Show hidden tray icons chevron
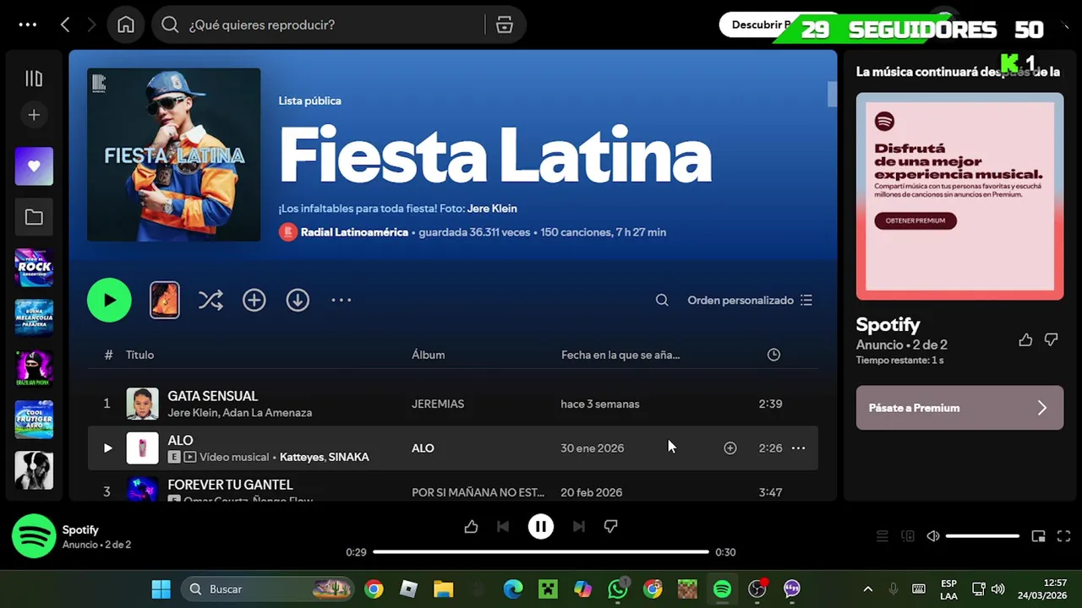Image resolution: width=1082 pixels, height=608 pixels. point(867,589)
